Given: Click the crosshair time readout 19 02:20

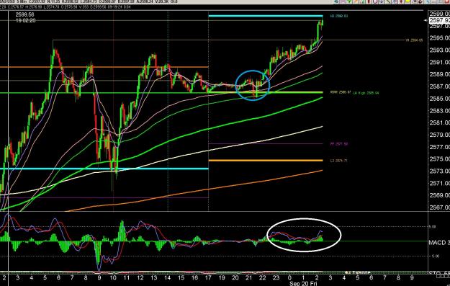Looking at the screenshot, I should point(25,20).
